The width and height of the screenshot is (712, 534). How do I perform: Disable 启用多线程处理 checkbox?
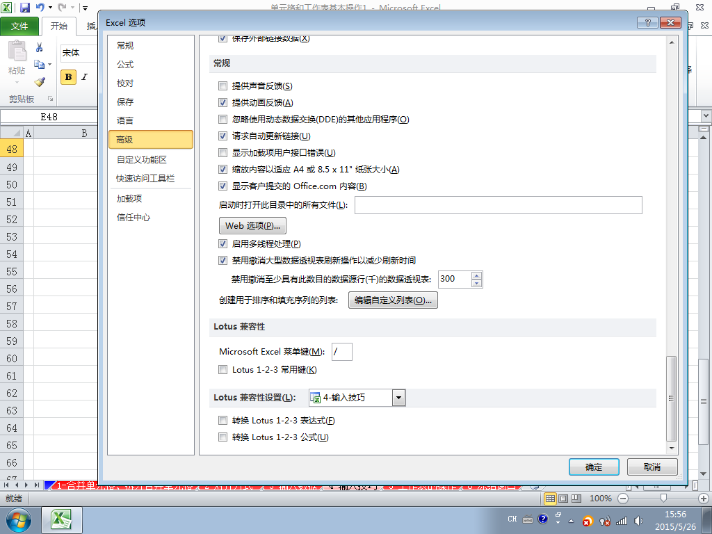[222, 244]
